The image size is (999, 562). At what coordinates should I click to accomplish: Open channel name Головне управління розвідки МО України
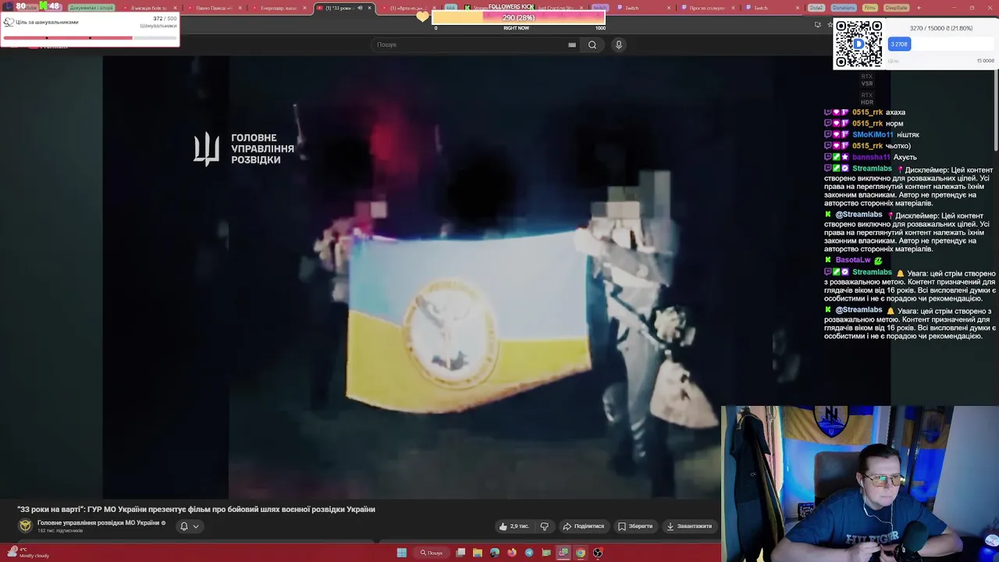coord(98,523)
